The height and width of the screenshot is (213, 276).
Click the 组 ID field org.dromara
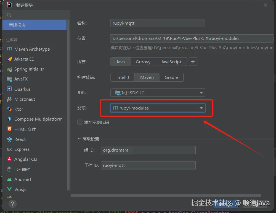[148, 150]
